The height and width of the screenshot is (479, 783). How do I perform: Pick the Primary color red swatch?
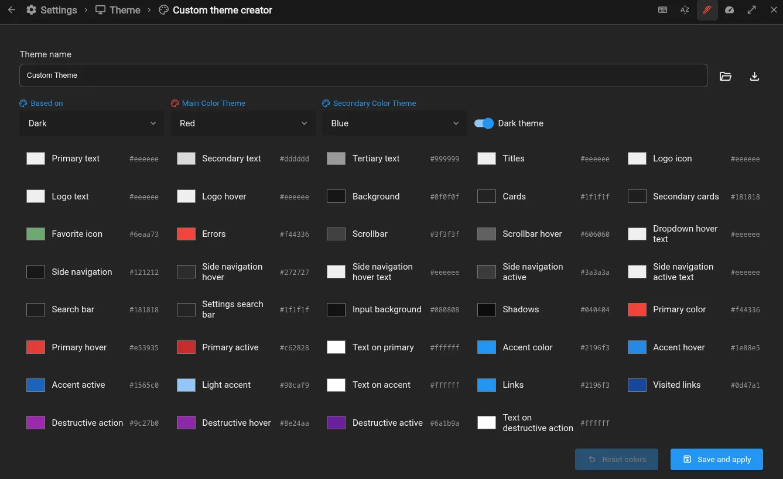(637, 309)
